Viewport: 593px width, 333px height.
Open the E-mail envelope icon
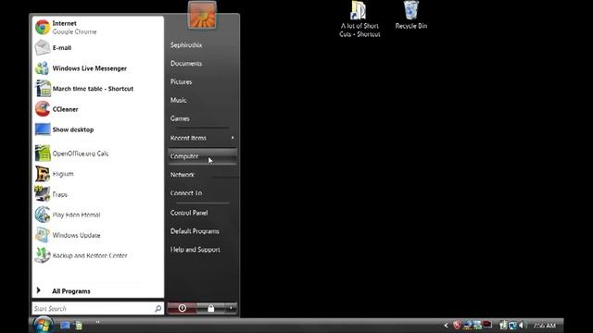[x=42, y=48]
